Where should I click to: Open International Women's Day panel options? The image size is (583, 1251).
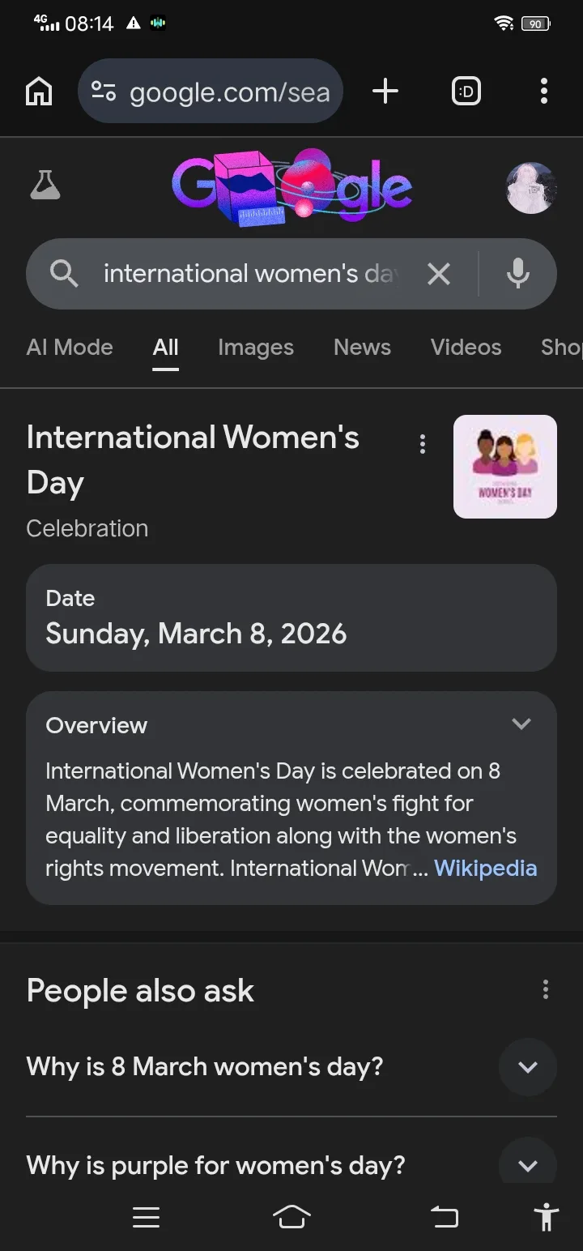pos(422,444)
